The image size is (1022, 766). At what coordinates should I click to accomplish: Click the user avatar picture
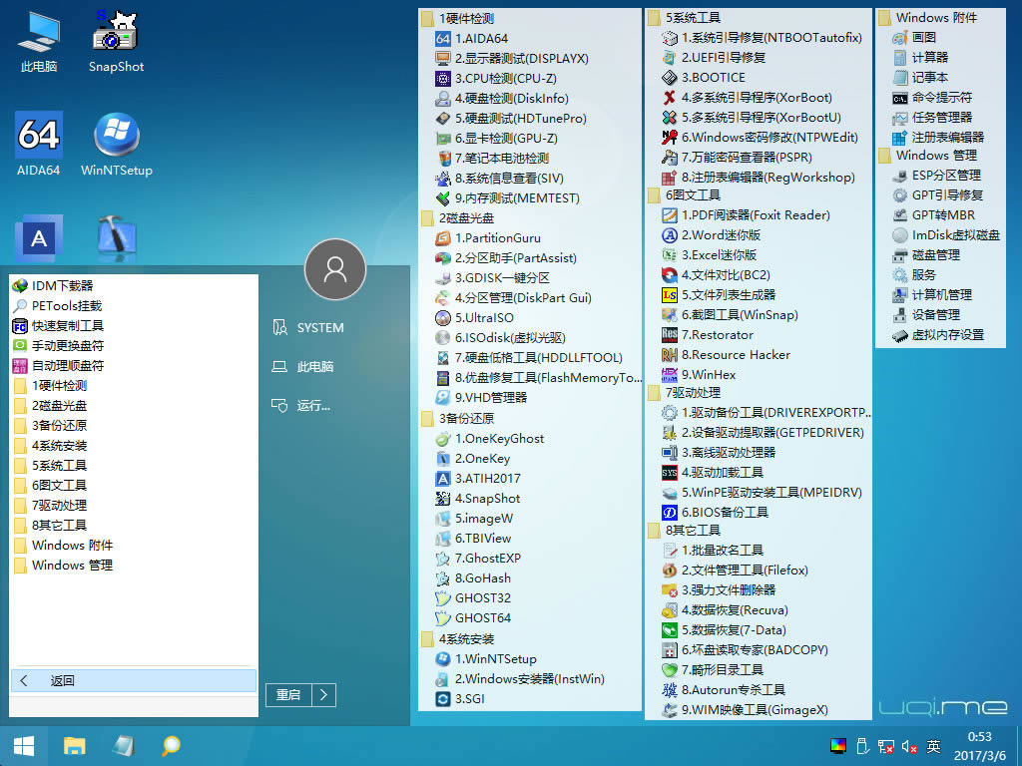[335, 269]
